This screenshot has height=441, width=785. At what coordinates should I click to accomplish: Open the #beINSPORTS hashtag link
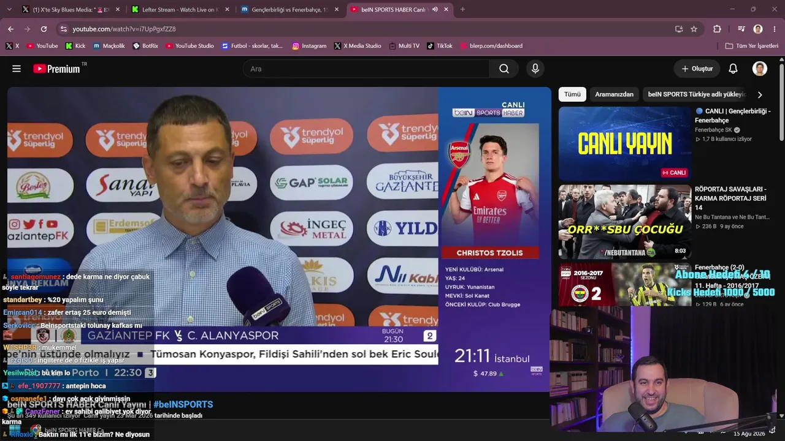coord(183,404)
